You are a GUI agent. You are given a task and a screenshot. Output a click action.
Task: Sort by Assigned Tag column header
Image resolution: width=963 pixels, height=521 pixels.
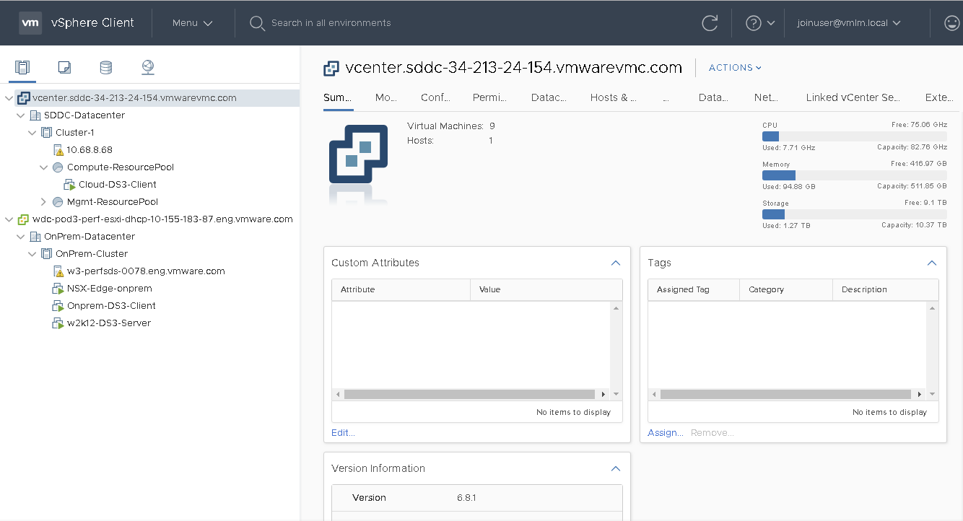point(694,290)
